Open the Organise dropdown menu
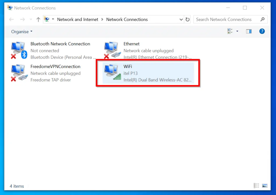276x195 pixels. click(x=22, y=31)
